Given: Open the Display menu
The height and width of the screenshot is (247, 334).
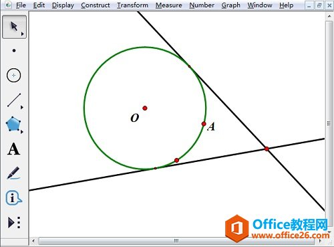Looking at the screenshot, I should [x=63, y=5].
